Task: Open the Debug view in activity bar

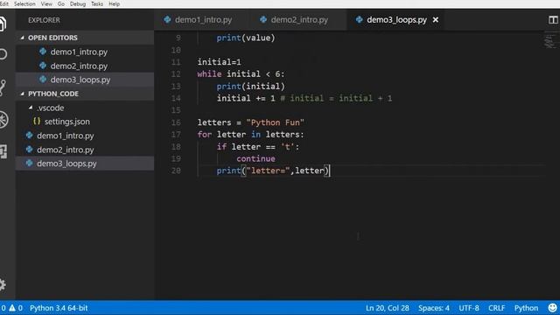Action: tap(3, 120)
